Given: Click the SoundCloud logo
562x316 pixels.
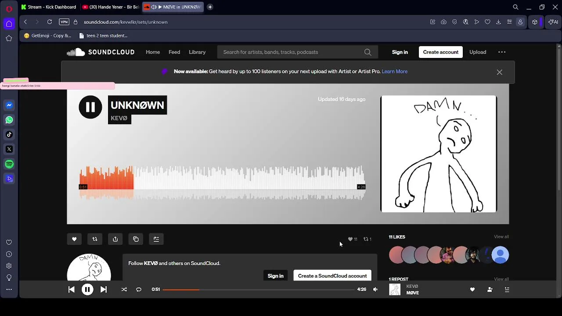Looking at the screenshot, I should 101,52.
